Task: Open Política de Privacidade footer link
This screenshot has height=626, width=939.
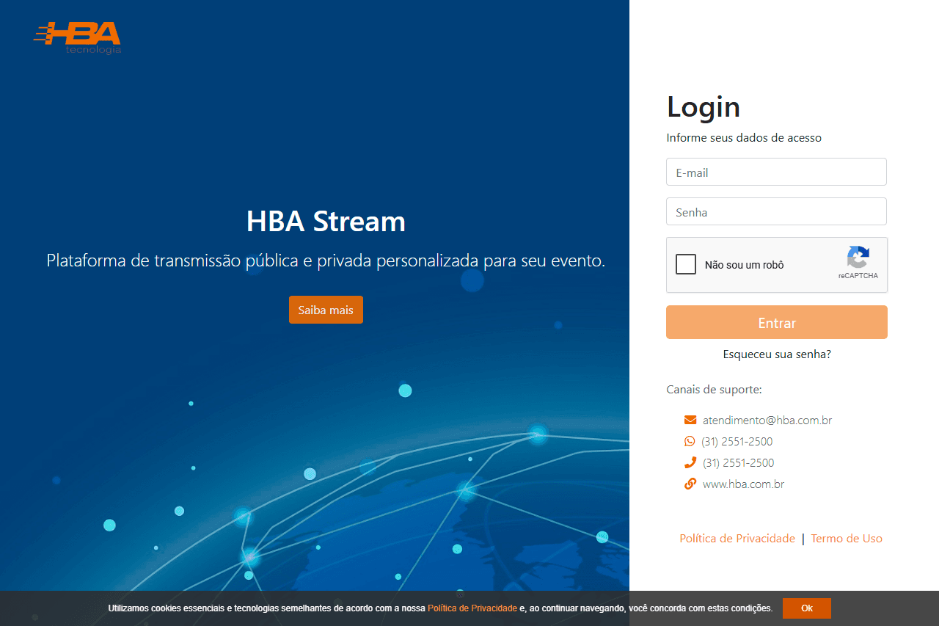Action: (737, 539)
